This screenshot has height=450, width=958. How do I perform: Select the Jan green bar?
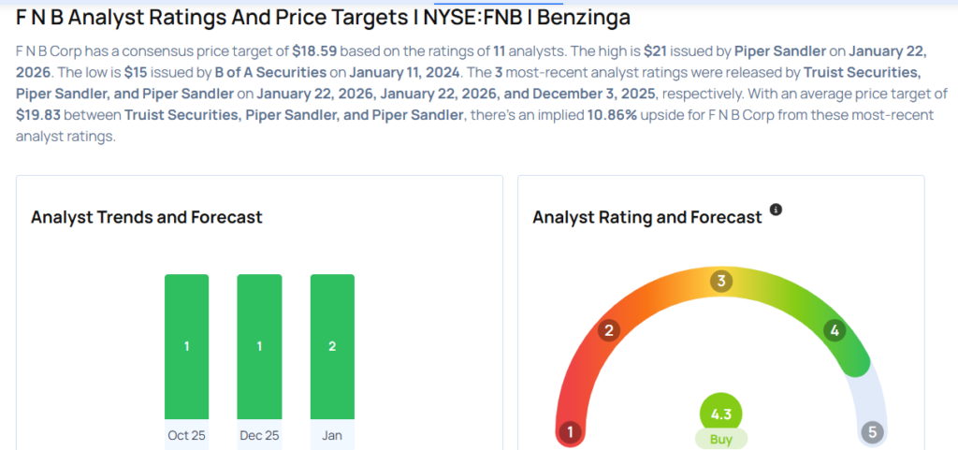pyautogui.click(x=332, y=346)
